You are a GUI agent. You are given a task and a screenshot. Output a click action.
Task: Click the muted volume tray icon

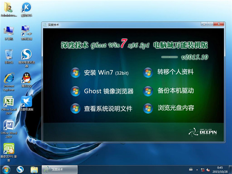[208, 170]
